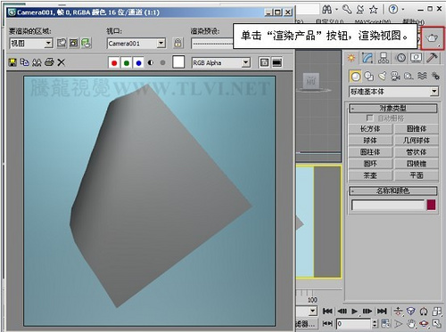Click the white color swatch in the render toolbar
Screen dimensions: 446x332
pos(178,62)
